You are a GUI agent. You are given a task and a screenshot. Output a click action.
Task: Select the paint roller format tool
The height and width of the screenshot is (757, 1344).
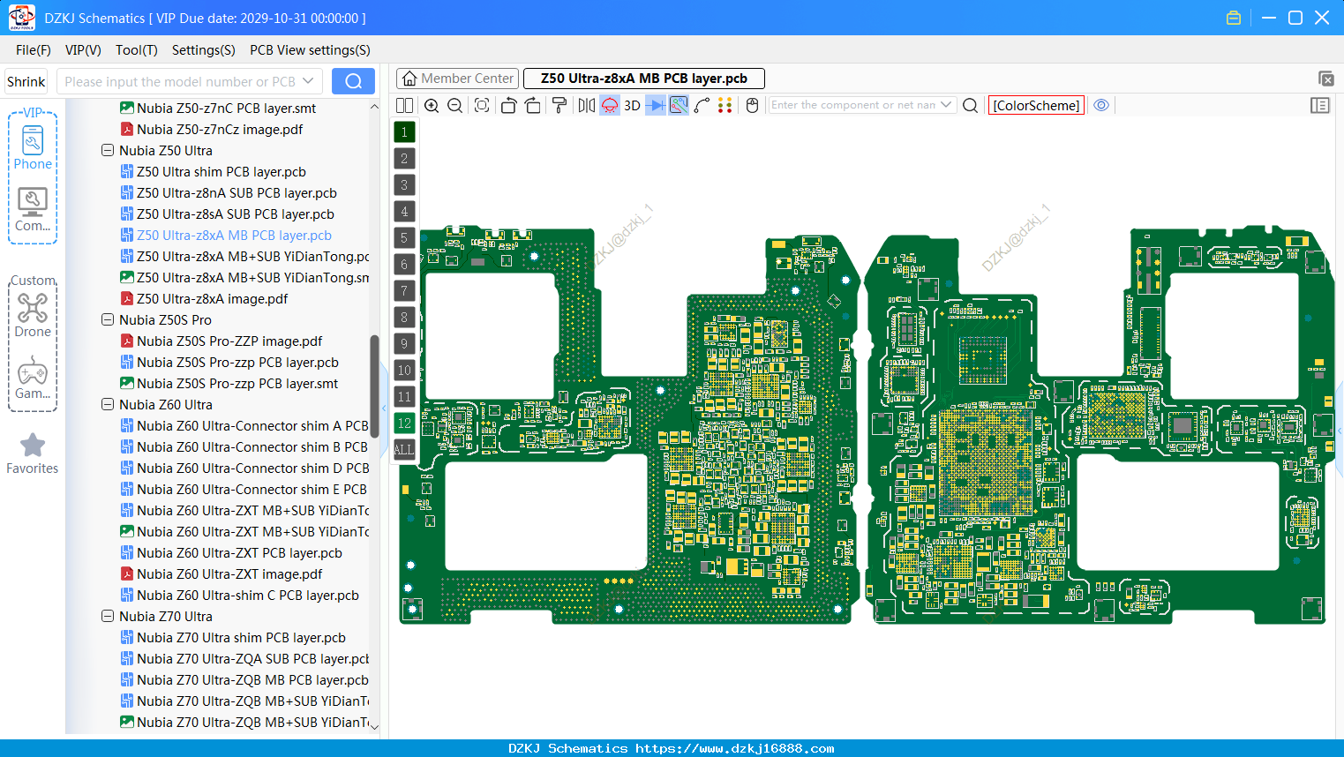[559, 105]
